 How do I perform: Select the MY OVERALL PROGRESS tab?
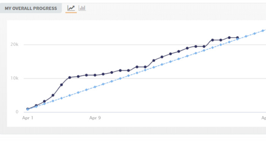(x=31, y=8)
